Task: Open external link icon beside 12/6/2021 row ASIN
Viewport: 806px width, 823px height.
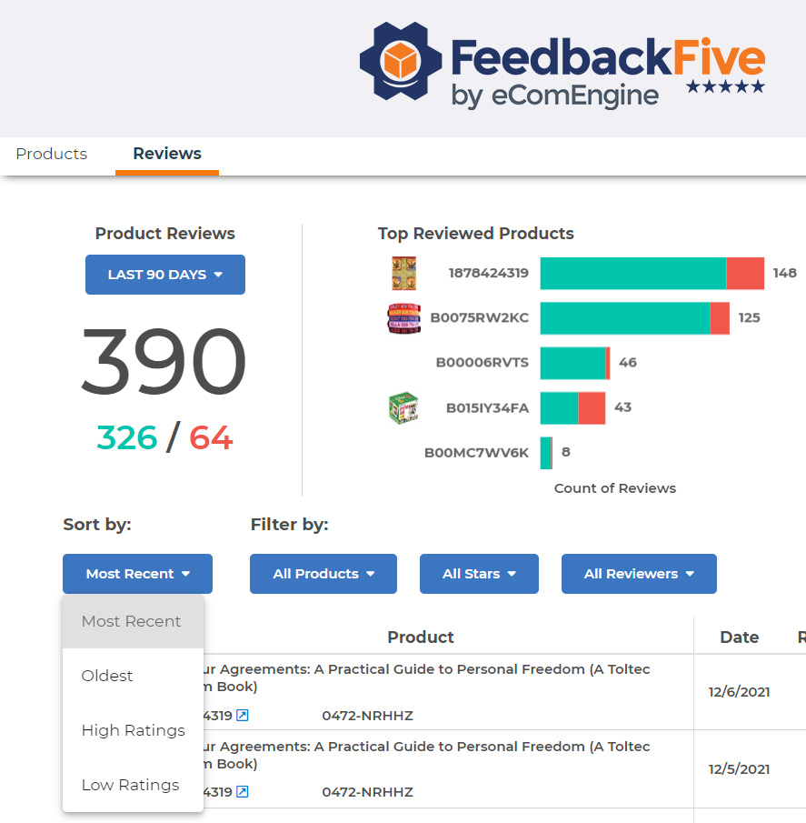Action: coord(243,715)
